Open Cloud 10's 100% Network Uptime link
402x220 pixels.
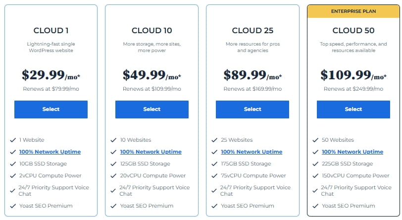151,152
